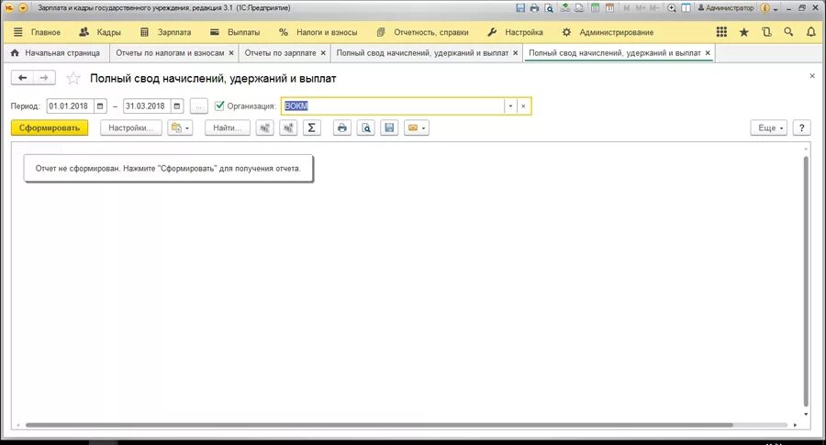Open the Настройки... button
The width and height of the screenshot is (826, 445).
tap(131, 128)
